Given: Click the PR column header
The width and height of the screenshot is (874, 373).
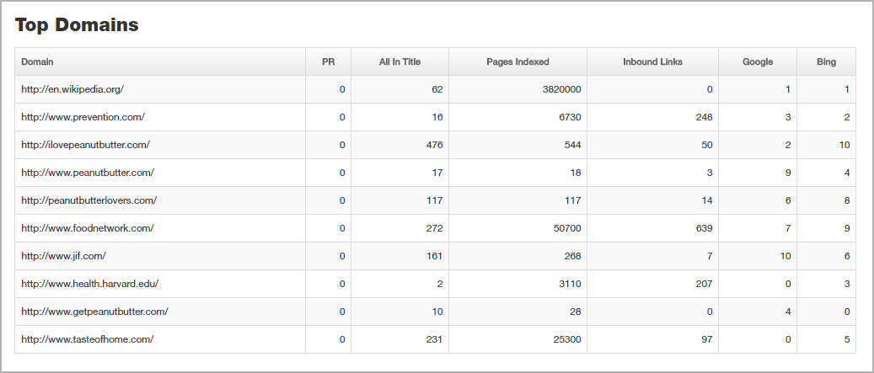Looking at the screenshot, I should point(329,61).
